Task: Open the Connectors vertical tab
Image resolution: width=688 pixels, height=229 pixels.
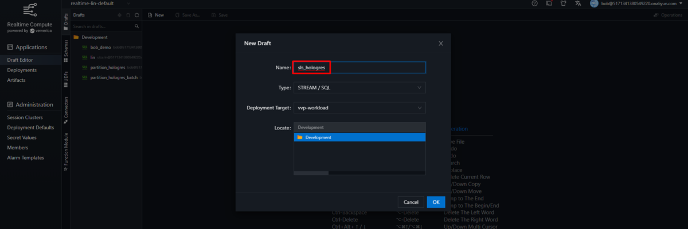Action: click(x=66, y=112)
